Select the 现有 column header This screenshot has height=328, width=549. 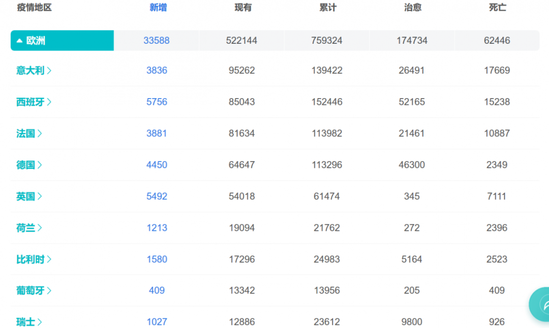click(243, 8)
